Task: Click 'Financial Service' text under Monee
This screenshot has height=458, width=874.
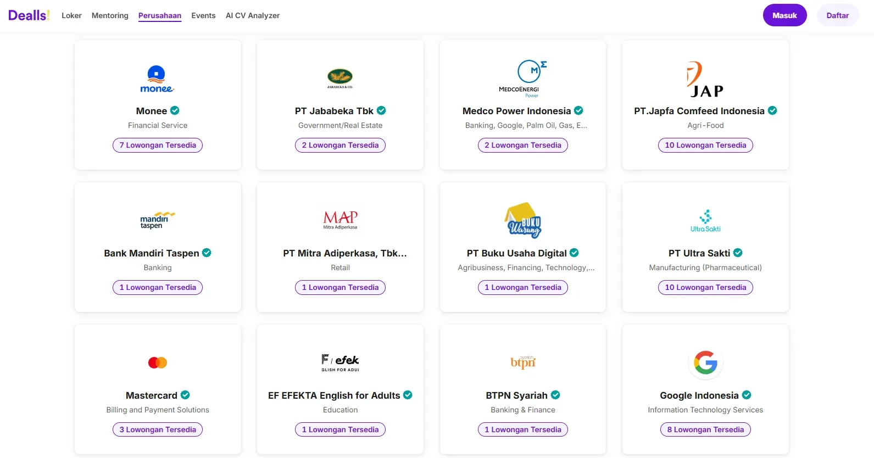Action: (158, 125)
